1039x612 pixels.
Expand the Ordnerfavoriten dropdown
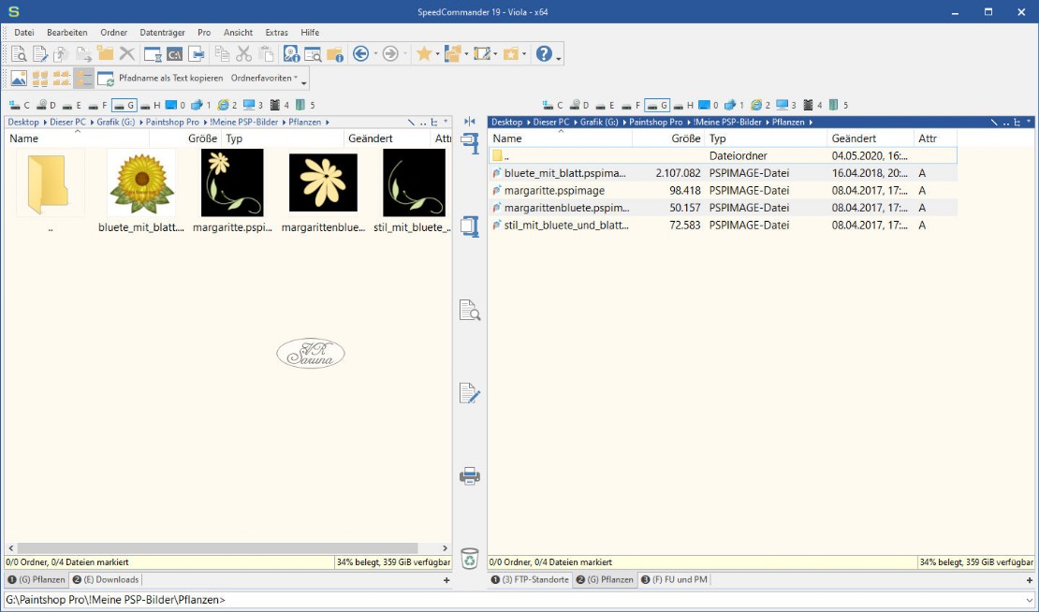tap(265, 79)
